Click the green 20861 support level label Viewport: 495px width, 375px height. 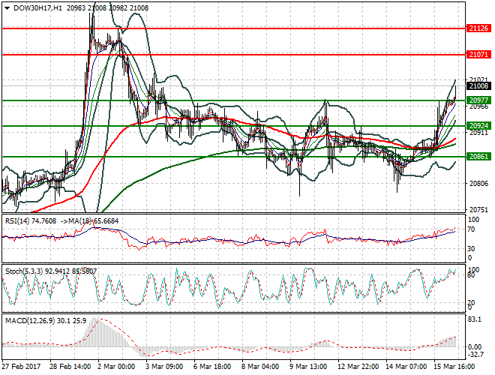[478, 157]
